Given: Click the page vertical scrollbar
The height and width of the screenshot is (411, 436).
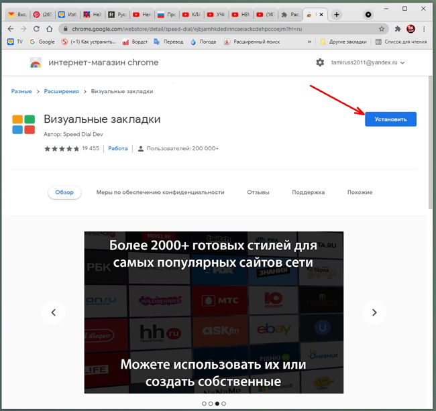Looking at the screenshot, I should tap(431, 143).
